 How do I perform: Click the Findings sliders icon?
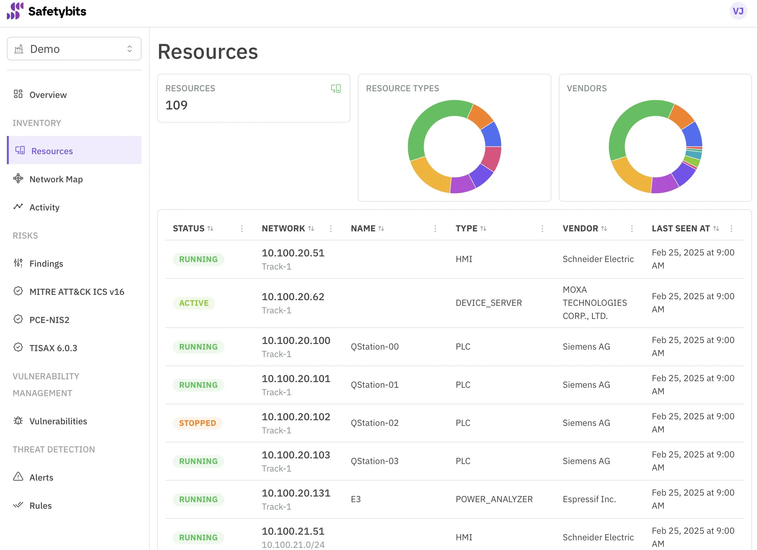[x=18, y=263]
